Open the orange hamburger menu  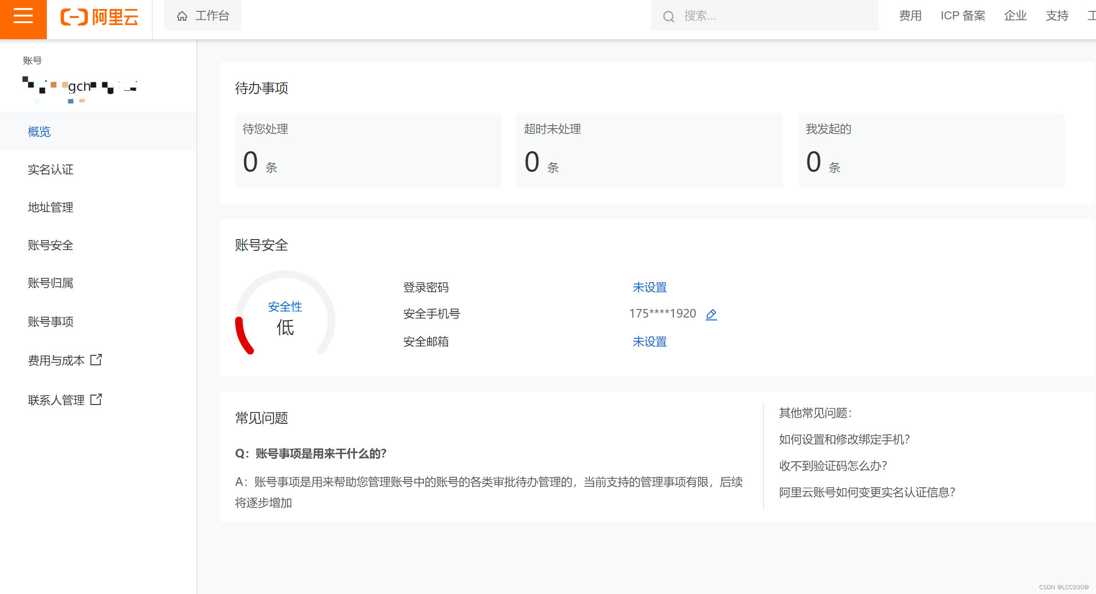[23, 16]
